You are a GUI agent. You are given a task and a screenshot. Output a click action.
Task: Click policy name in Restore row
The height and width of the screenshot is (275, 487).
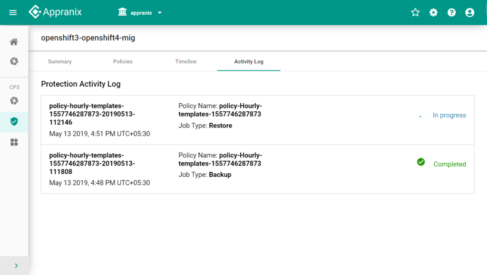pyautogui.click(x=220, y=110)
